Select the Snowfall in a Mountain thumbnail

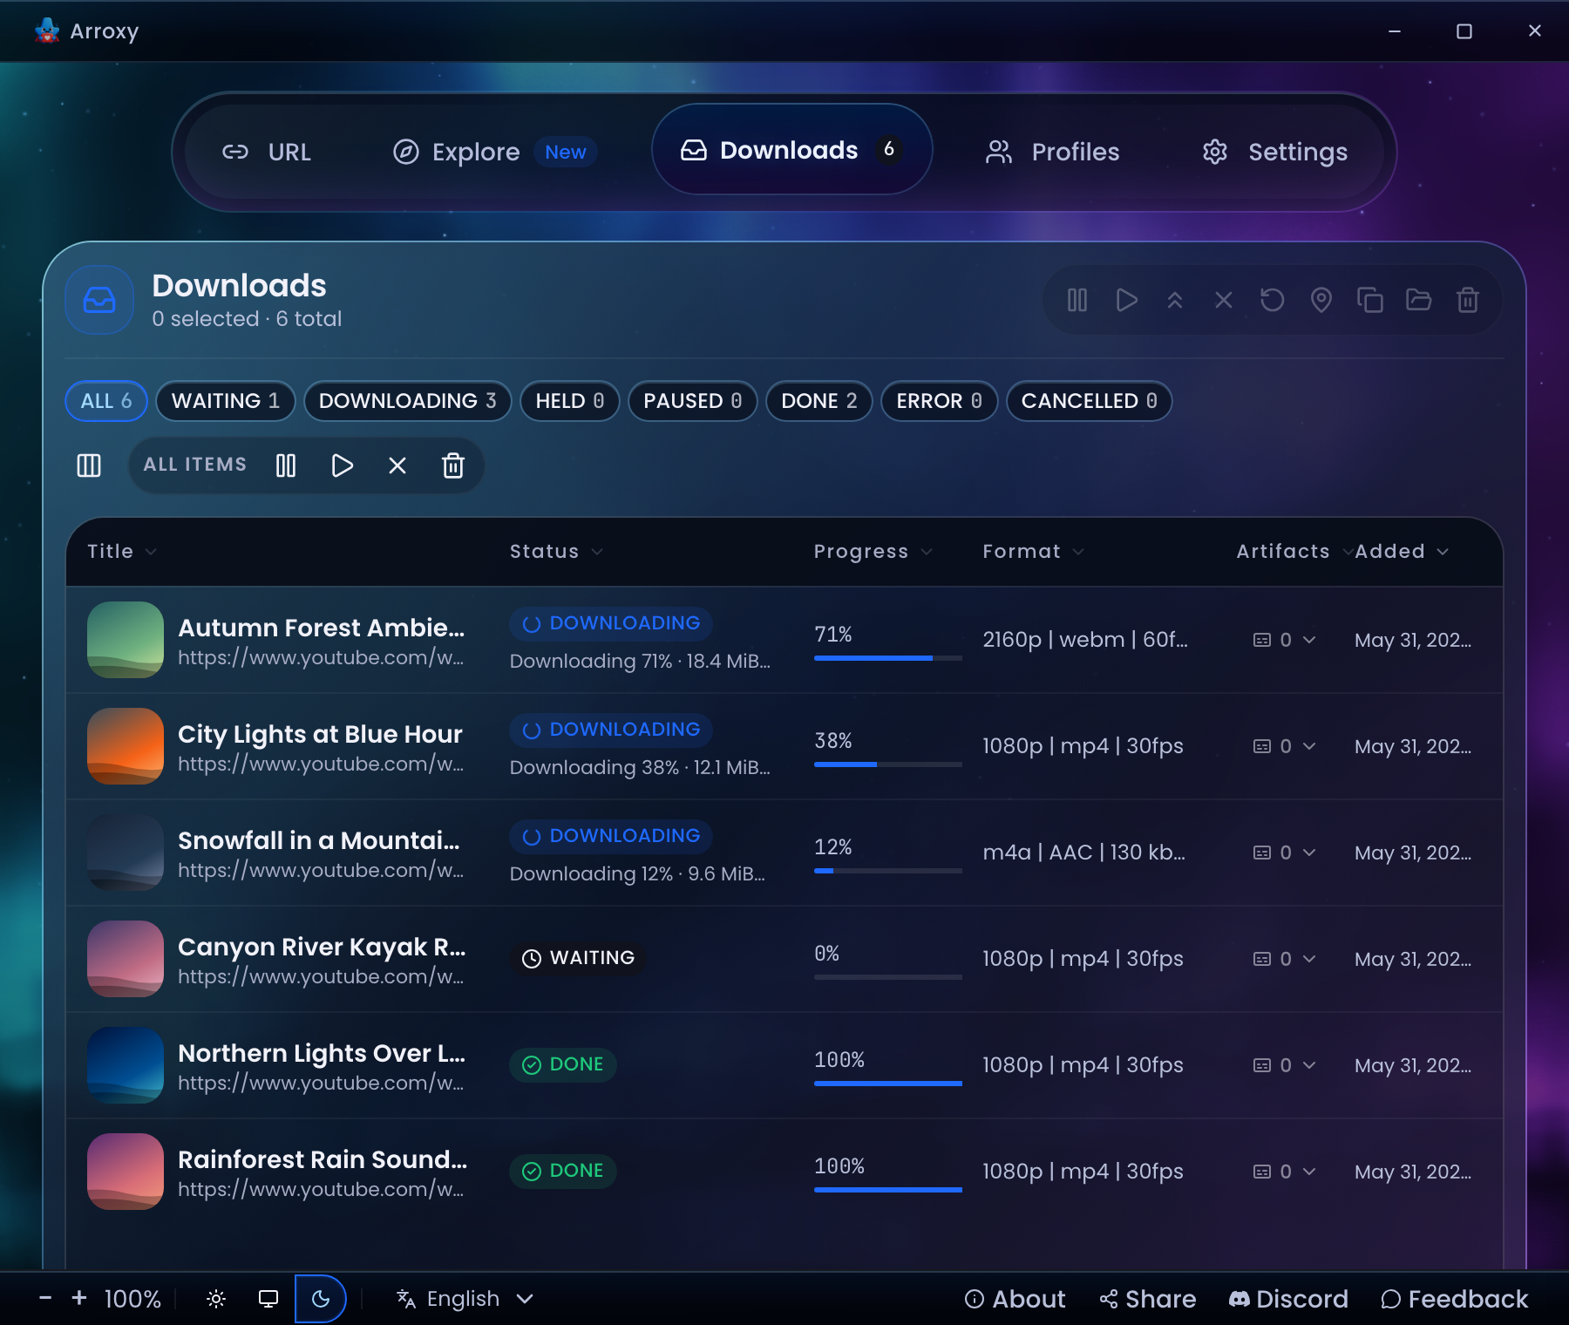(126, 853)
